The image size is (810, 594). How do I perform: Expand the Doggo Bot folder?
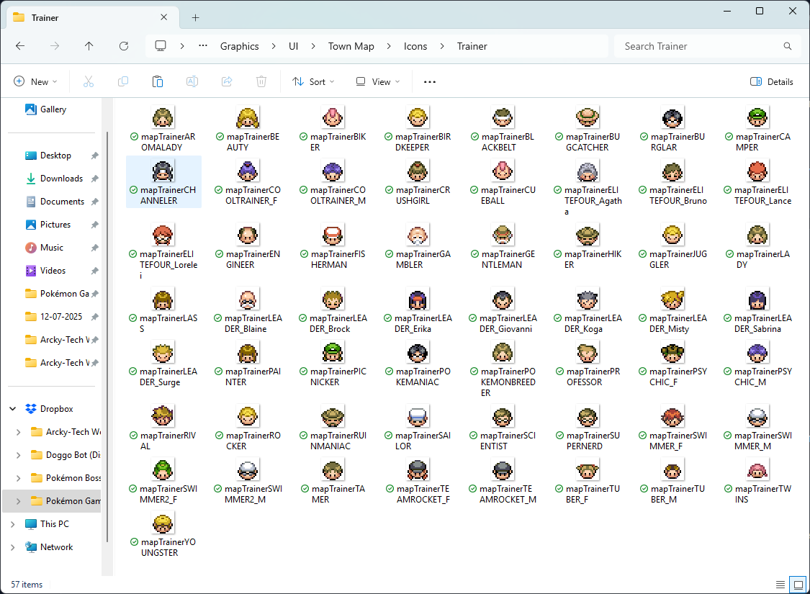coord(19,455)
